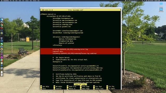166x93 pixels.
Task: Click 'Prev Page' nano shortcut
Action: pyautogui.click(x=86, y=87)
